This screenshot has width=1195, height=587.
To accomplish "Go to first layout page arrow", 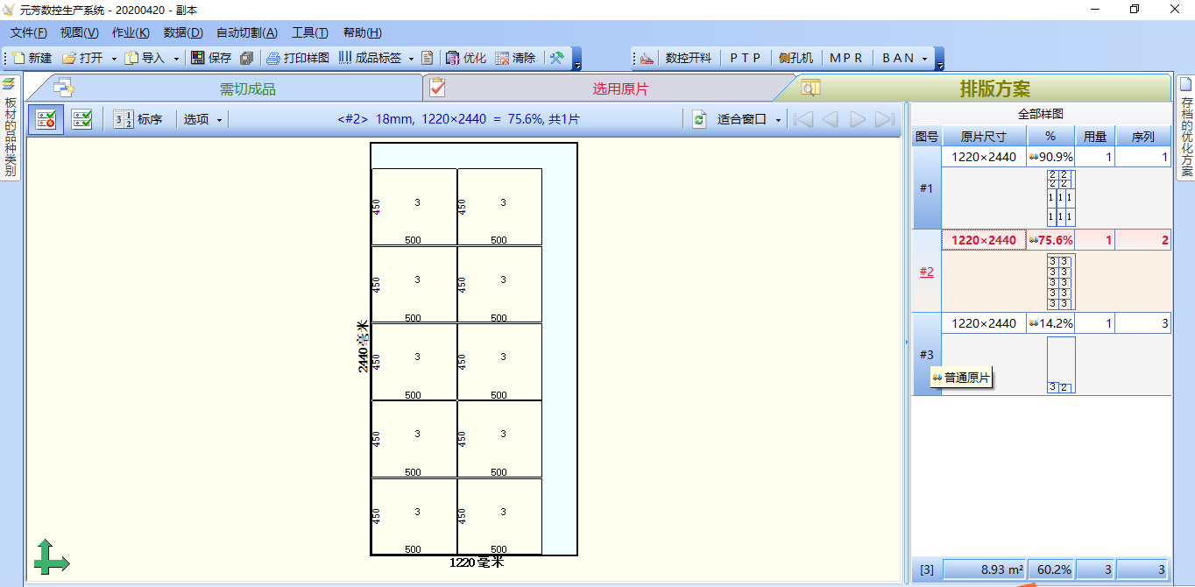I will click(803, 119).
